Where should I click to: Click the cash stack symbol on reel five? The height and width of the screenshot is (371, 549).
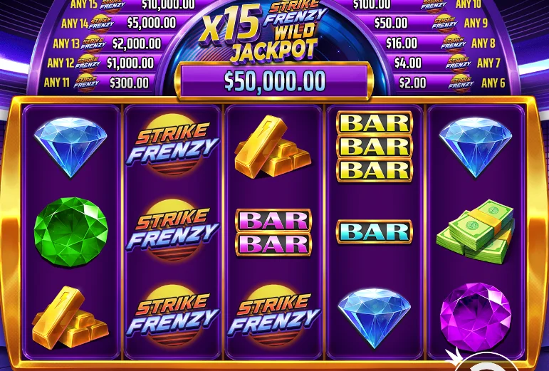(x=475, y=231)
